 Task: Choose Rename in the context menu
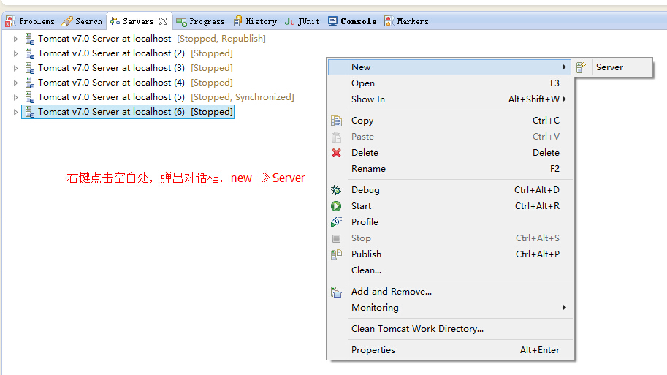point(451,169)
